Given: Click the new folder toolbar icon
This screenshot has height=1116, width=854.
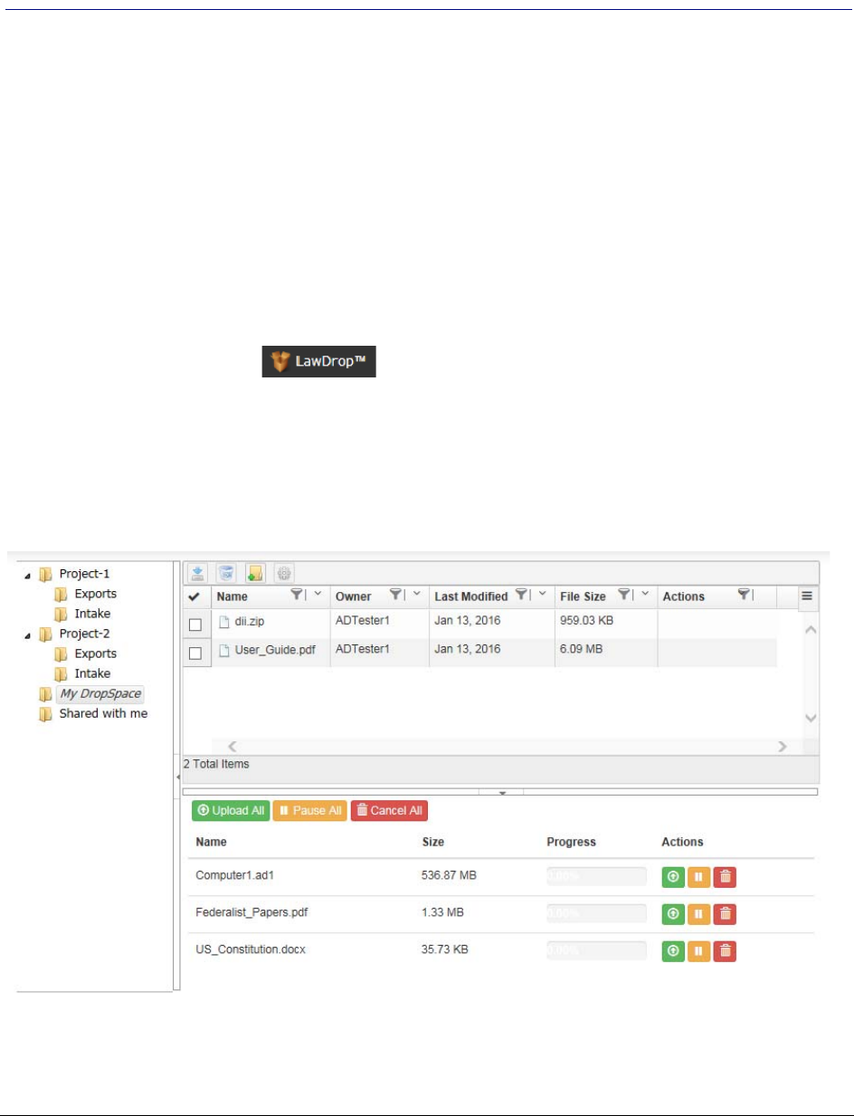Looking at the screenshot, I should (x=256, y=573).
